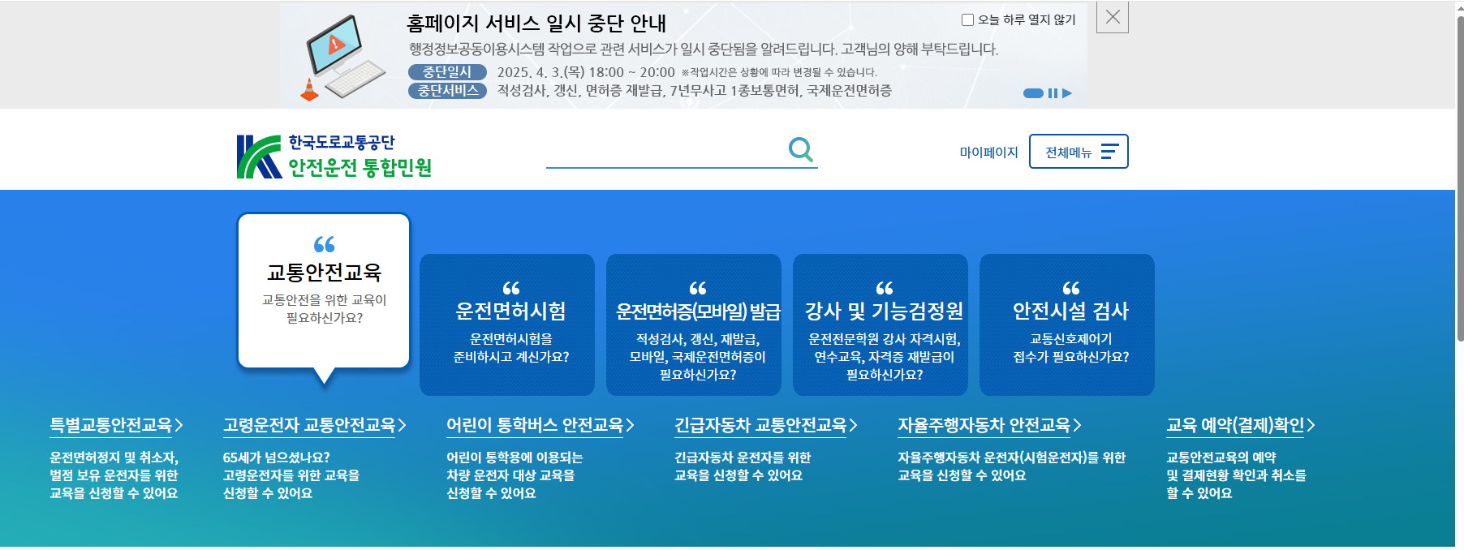Viewport: 1464px width, 550px height.
Task: Open 긴급자동차 교통안전교육 link
Action: tap(765, 425)
